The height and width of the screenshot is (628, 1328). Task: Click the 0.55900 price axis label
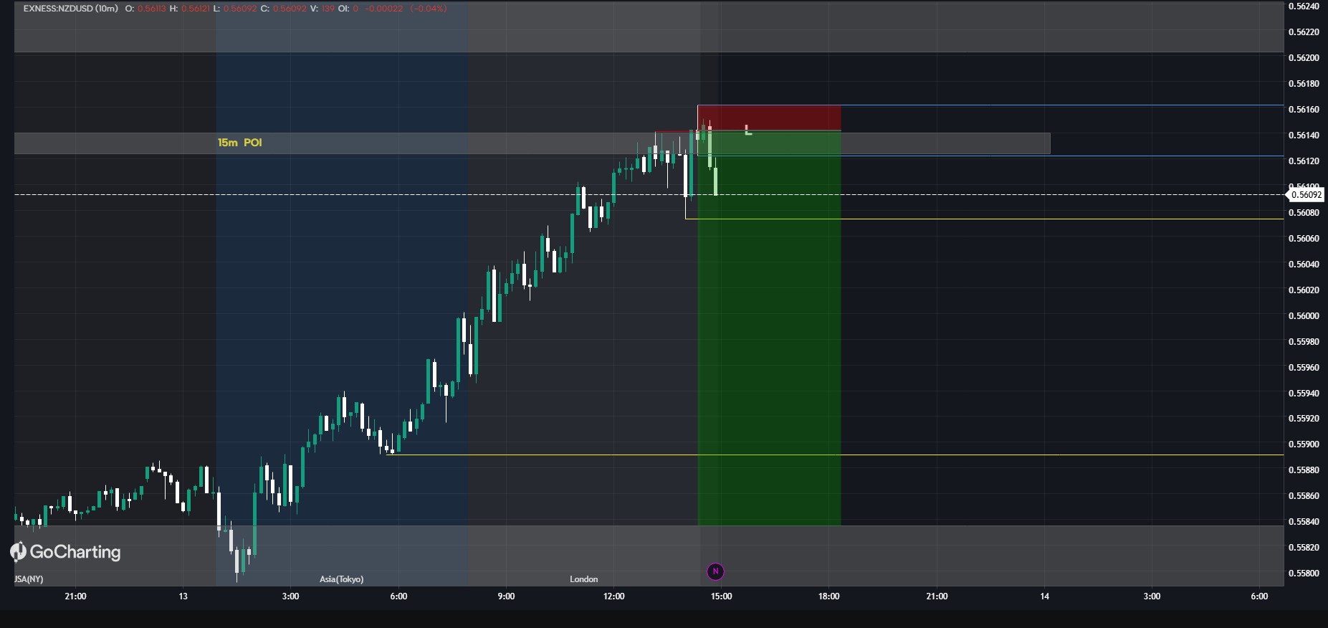pos(1304,444)
